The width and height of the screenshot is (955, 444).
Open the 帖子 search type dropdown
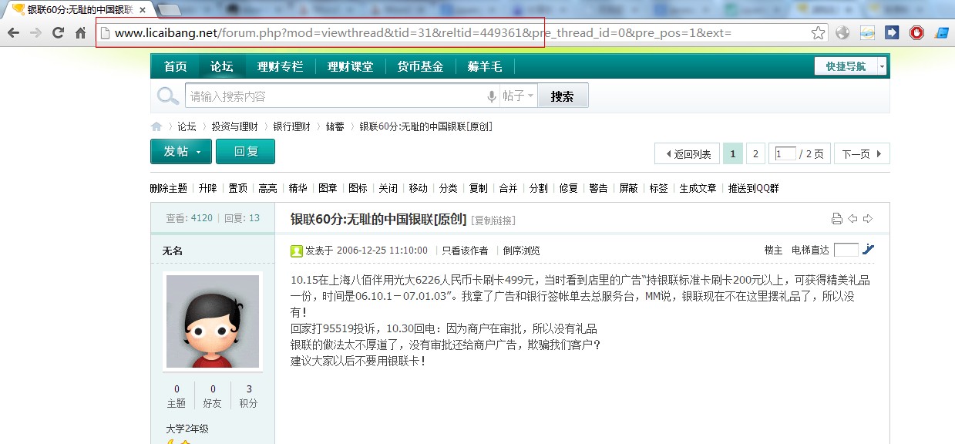click(x=519, y=96)
